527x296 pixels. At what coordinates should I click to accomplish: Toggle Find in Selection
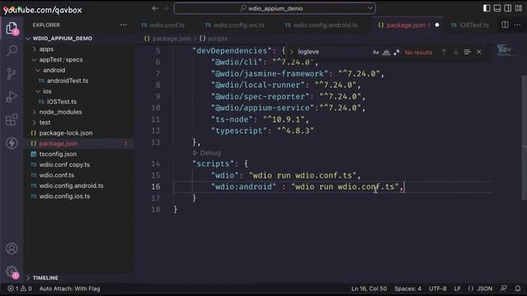pyautogui.click(x=467, y=52)
